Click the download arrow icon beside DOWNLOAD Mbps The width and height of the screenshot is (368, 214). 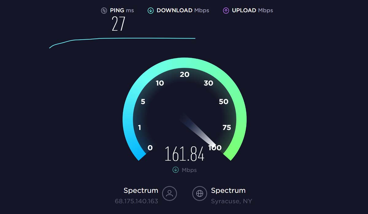(151, 11)
